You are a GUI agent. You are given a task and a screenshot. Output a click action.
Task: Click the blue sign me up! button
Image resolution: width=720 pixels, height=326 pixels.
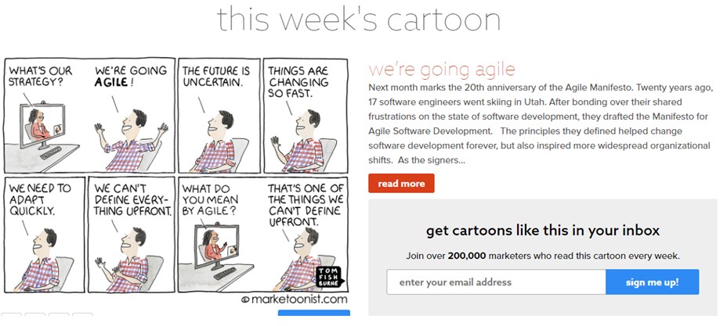652,282
